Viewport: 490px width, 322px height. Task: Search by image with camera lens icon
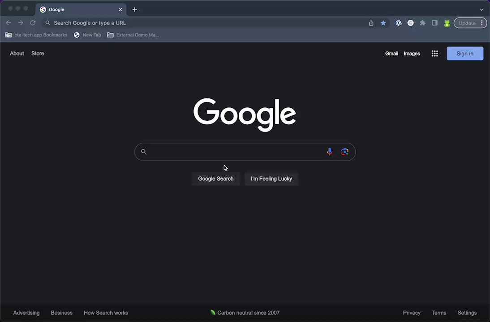pos(345,152)
